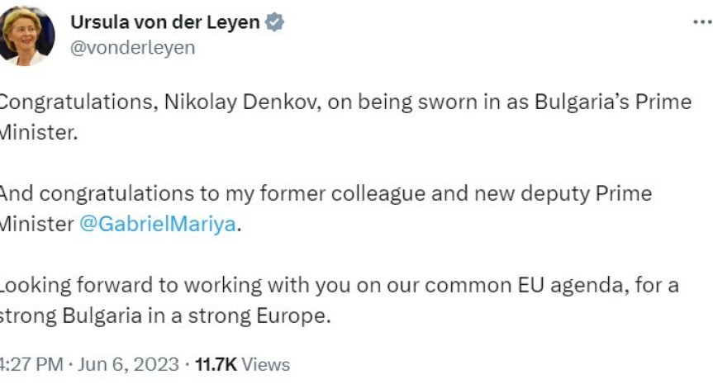
Task: Click the 11.7K view count
Action: 216,363
